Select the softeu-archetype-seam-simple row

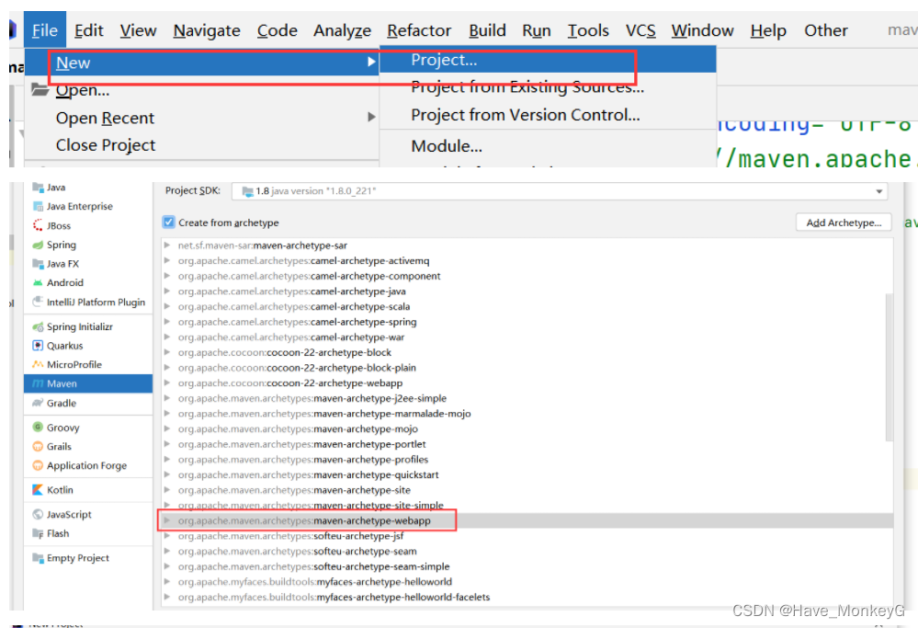527,565
